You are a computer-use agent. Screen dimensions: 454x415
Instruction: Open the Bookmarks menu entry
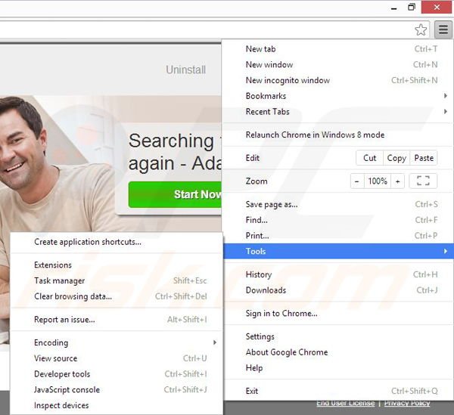337,96
